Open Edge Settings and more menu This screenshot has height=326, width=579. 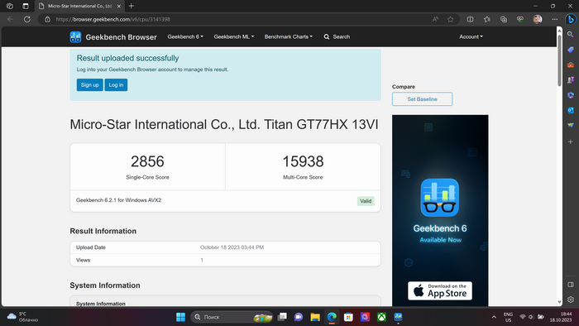pos(555,19)
